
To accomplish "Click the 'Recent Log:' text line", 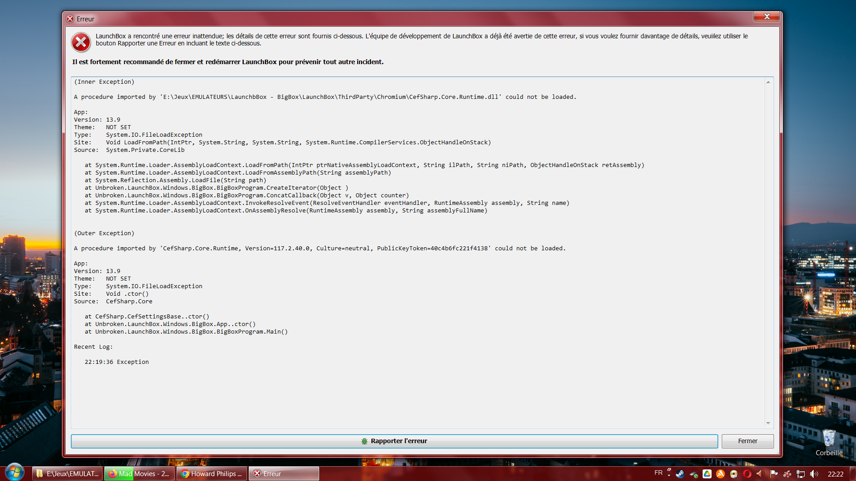I will coord(93,347).
